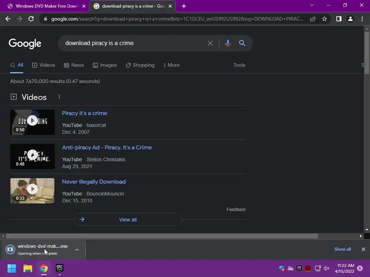The height and width of the screenshot is (277, 370).
Task: Start a voice search with the microphone
Action: click(228, 43)
